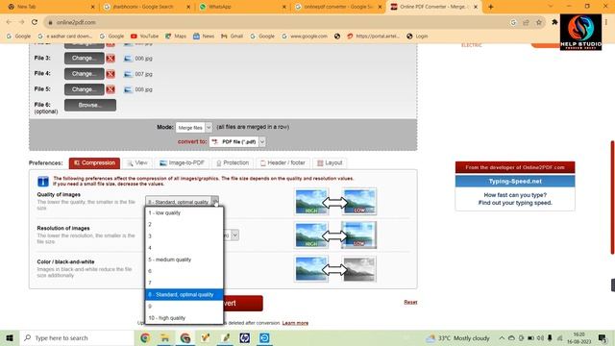Open the Mode 'Merge files' dropdown

[x=194, y=128]
